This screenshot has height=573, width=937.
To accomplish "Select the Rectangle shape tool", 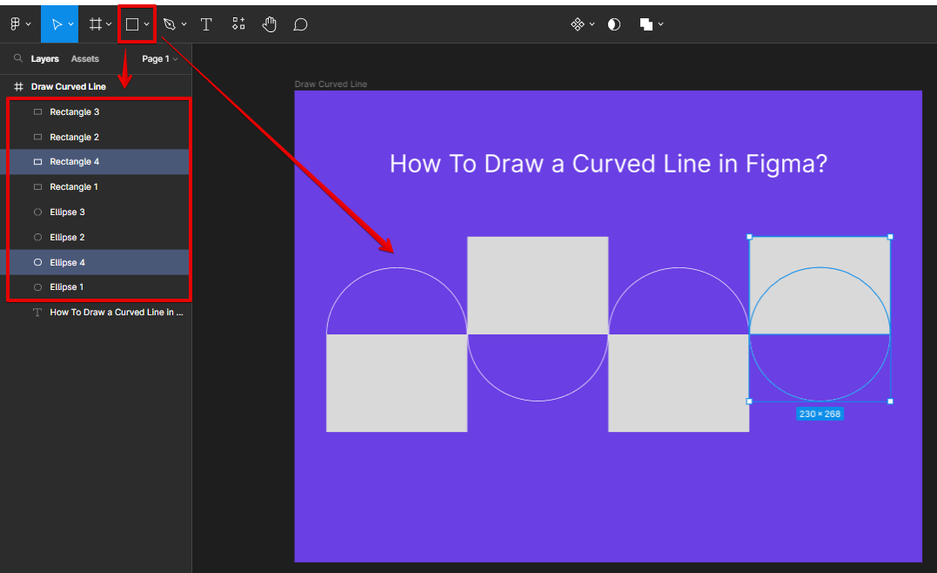I will tap(132, 24).
